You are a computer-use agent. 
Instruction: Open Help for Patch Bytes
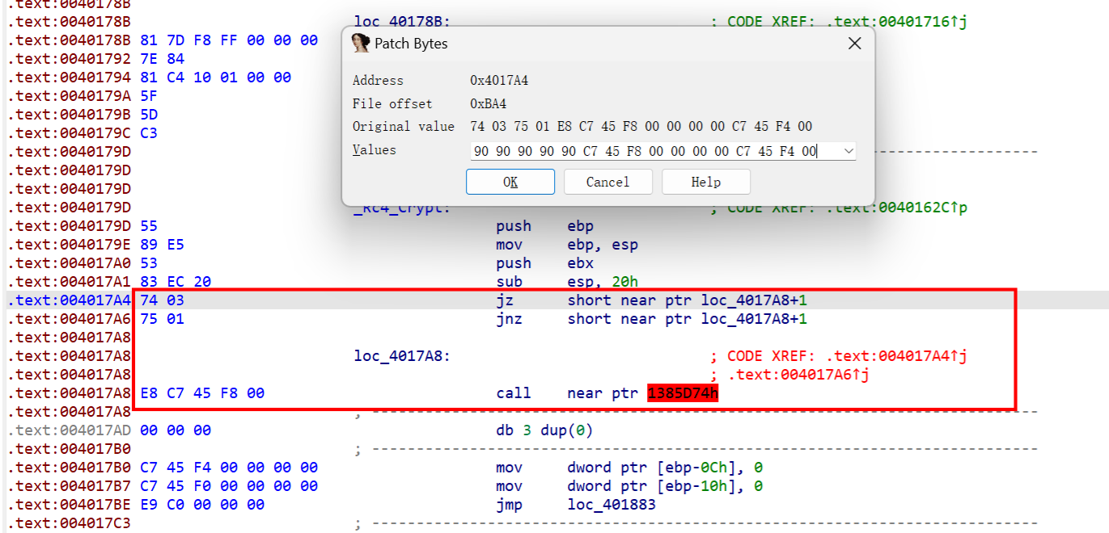(705, 182)
